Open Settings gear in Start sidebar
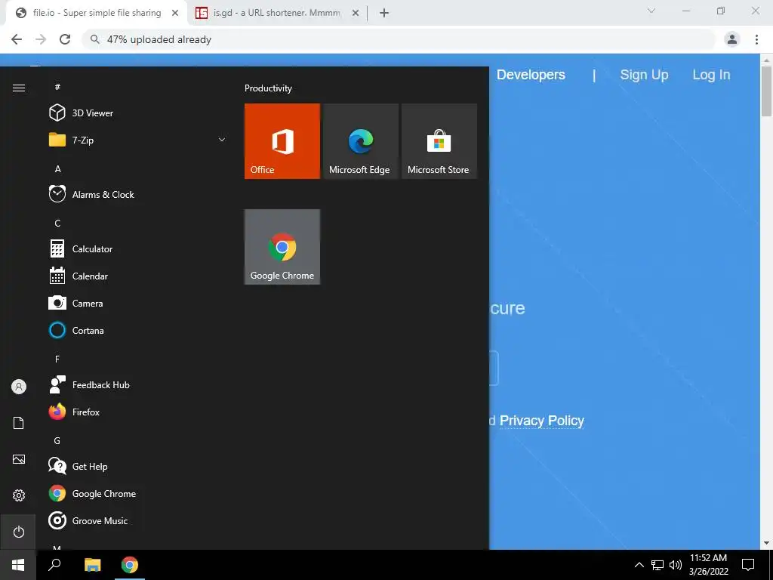The image size is (773, 580). pos(19,495)
